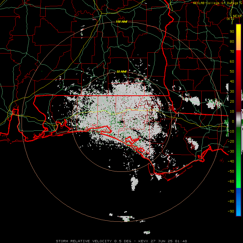Click the 10 kt value on the color scale
Image resolution: width=243 pixels, height=243 pixels.
[232, 112]
